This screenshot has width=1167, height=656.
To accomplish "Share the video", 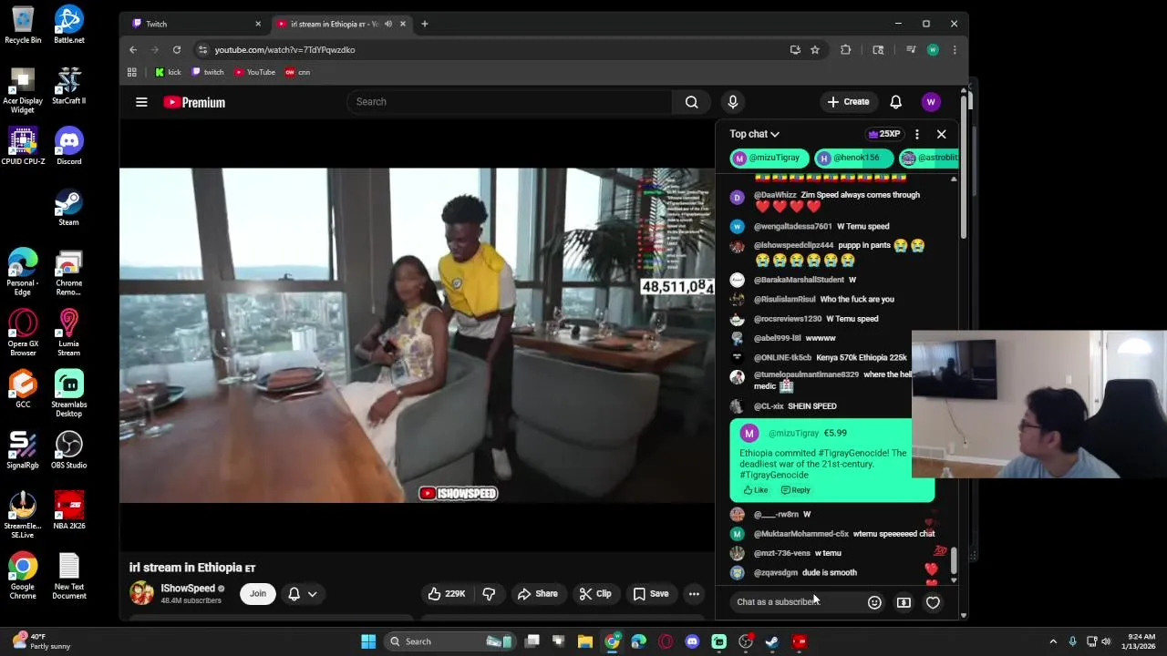I will click(537, 594).
